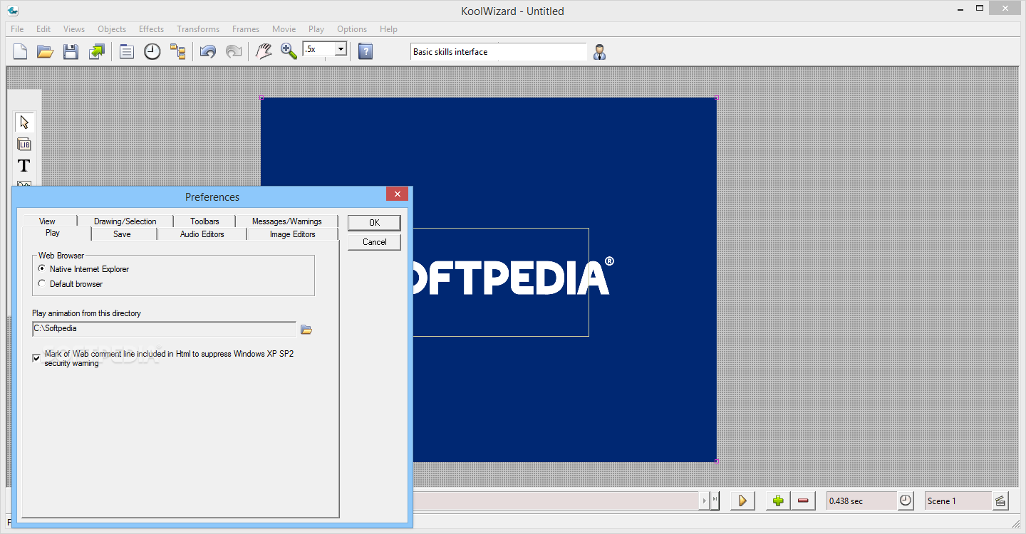Screen dimensions: 1026x534
Task: Switch to the Messages/Warnings tab
Action: pos(287,221)
